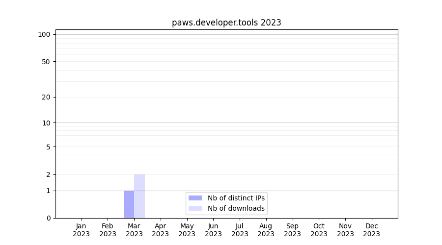Screen dimensions: 442x245
Task: Pick the Mar 2023 x-axis label
Action: (x=134, y=230)
